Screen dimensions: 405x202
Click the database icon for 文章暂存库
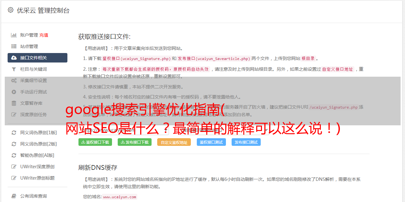(x=14, y=103)
